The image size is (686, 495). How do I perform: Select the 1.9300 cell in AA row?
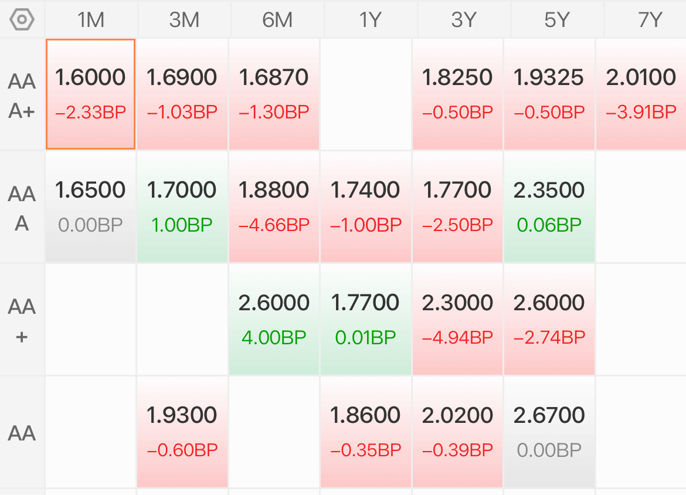click(x=182, y=432)
